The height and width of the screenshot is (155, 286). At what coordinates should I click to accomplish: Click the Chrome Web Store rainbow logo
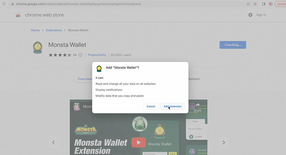click(x=18, y=15)
